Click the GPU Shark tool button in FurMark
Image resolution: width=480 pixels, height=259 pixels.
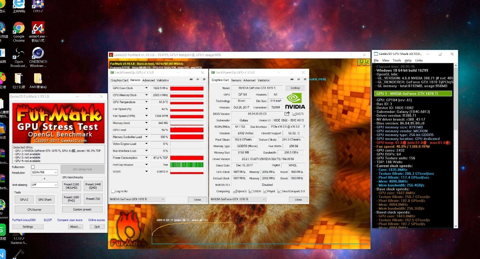point(45,199)
